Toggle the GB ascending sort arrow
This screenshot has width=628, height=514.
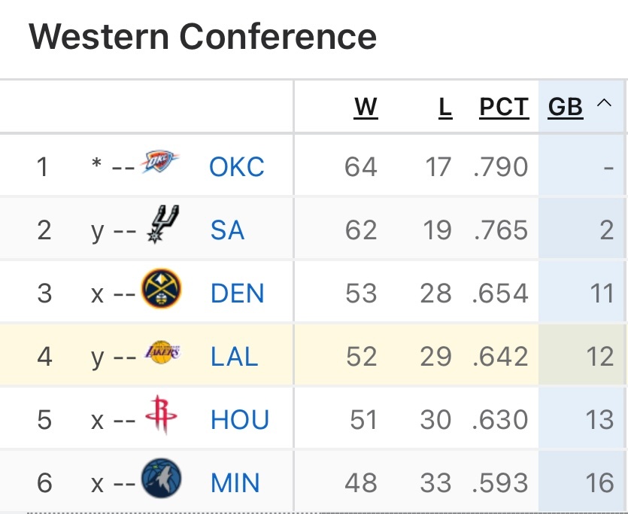(x=604, y=105)
